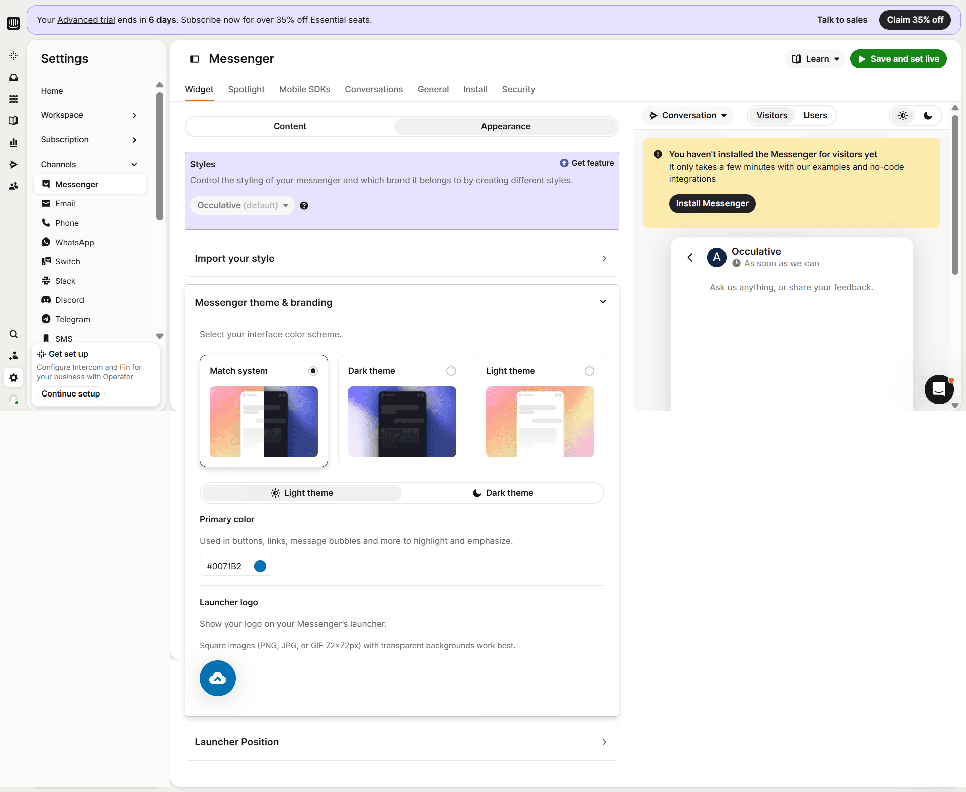This screenshot has width=966, height=792.
Task: Click Save and set live button
Action: click(x=899, y=59)
